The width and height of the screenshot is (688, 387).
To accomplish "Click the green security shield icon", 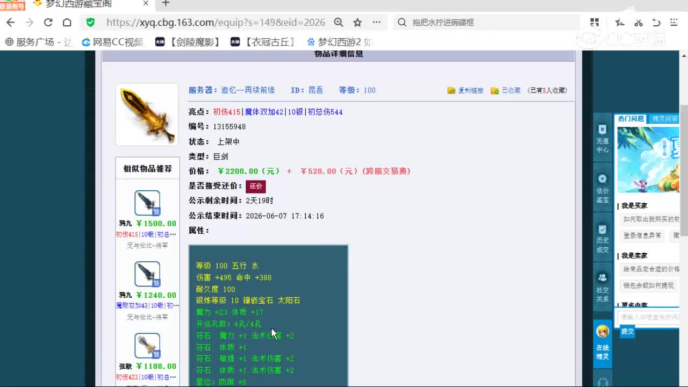I will 90,23.
